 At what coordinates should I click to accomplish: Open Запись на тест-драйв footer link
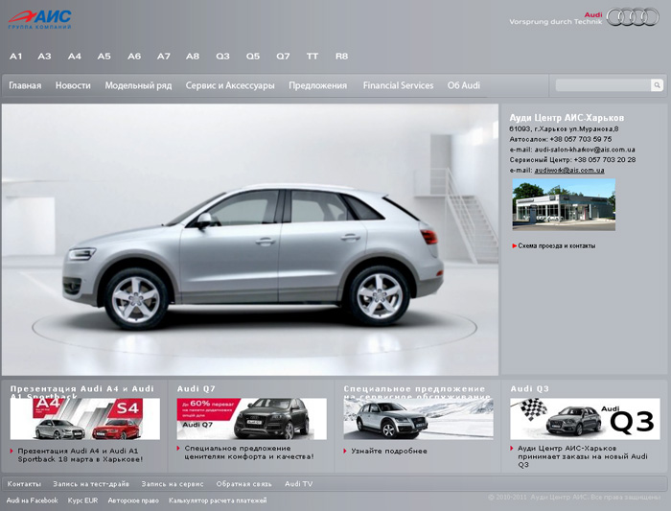tap(91, 484)
